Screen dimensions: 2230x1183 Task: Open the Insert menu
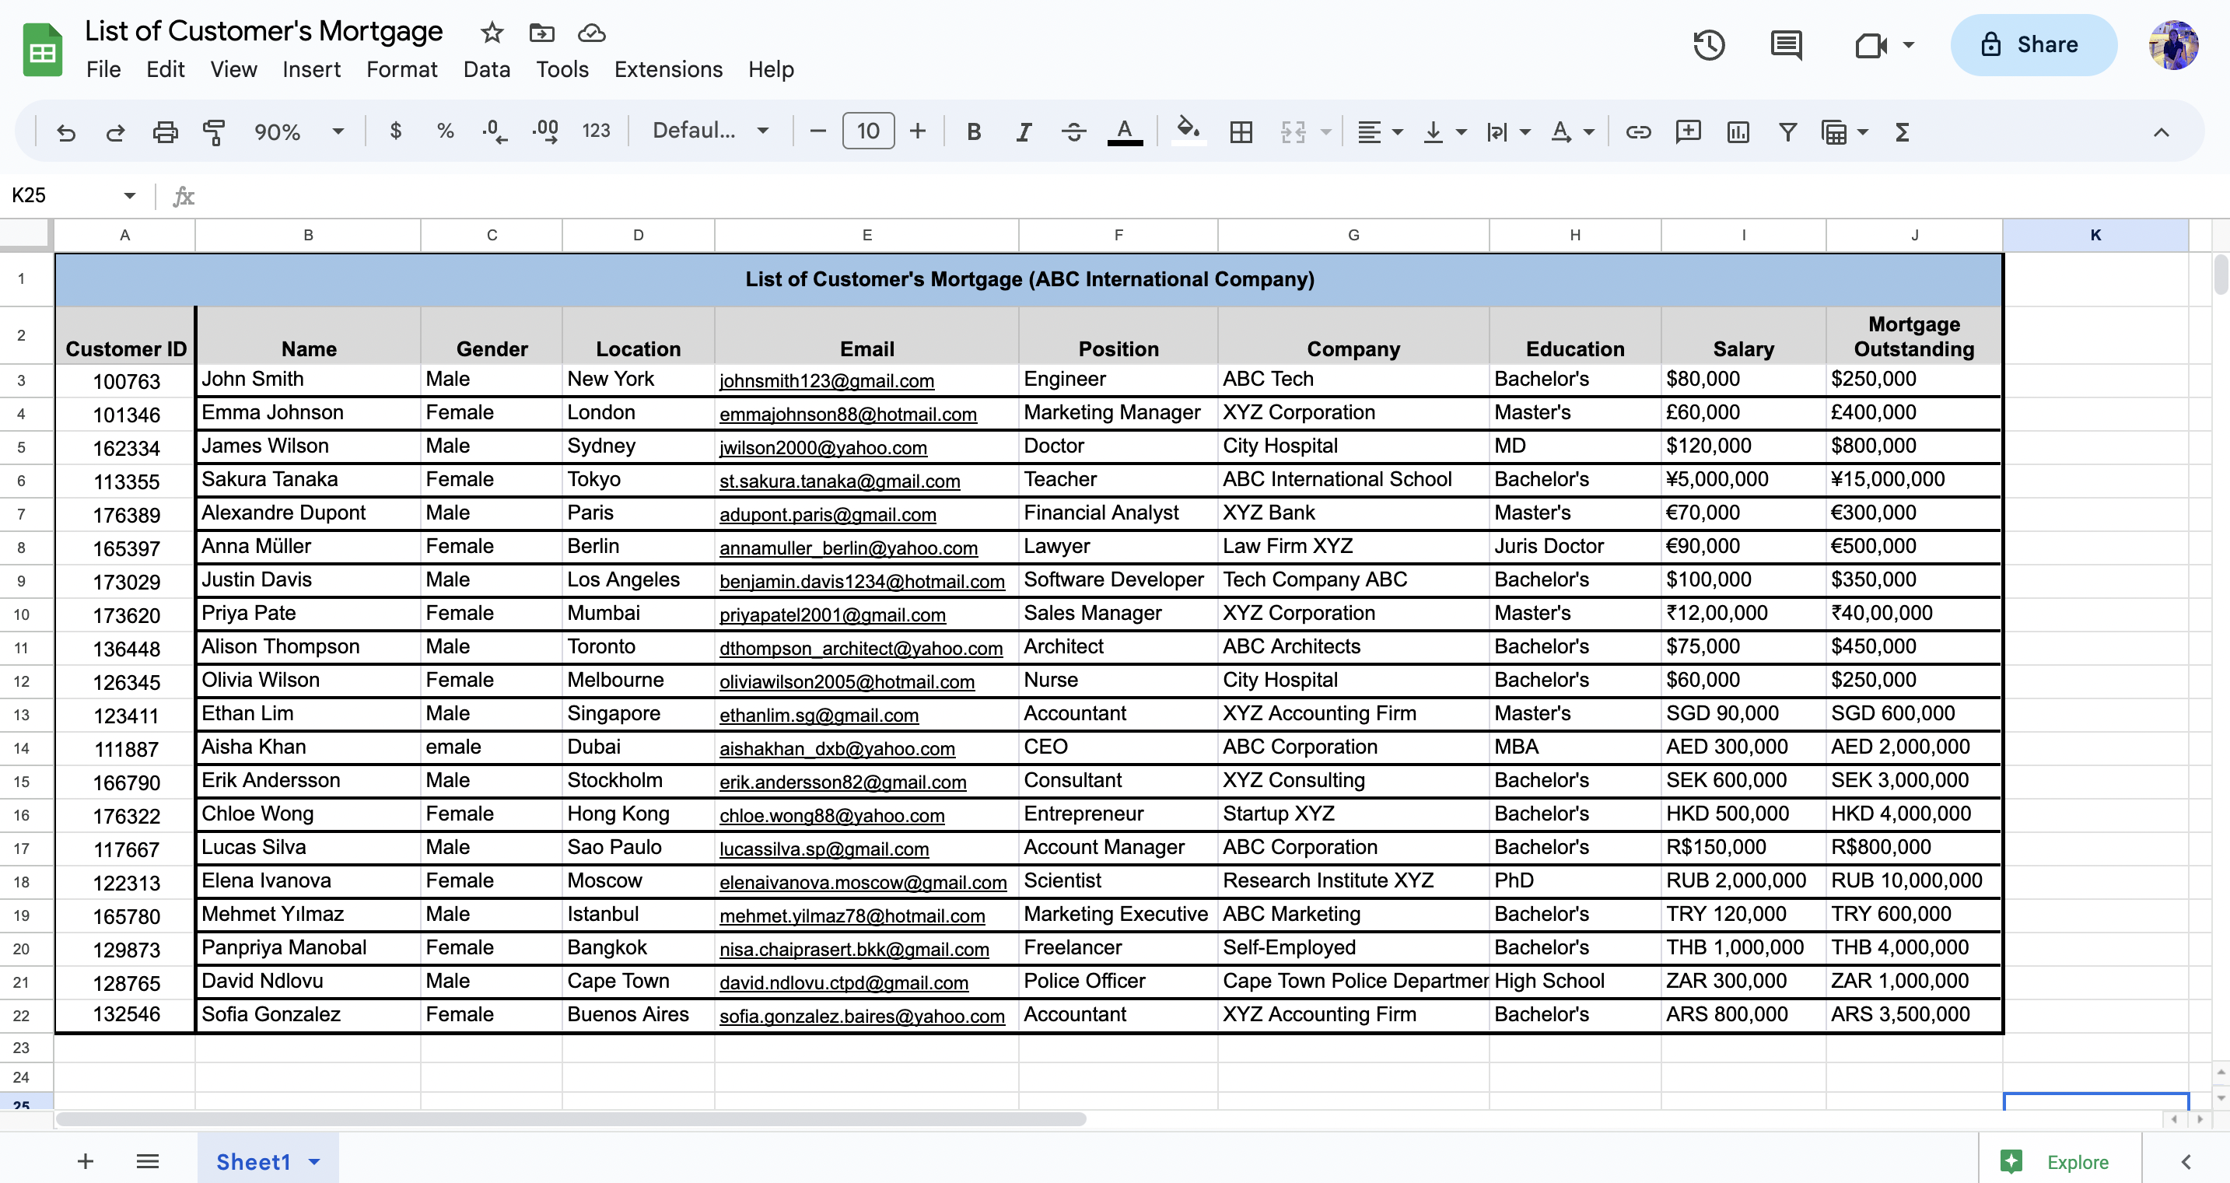pos(312,69)
